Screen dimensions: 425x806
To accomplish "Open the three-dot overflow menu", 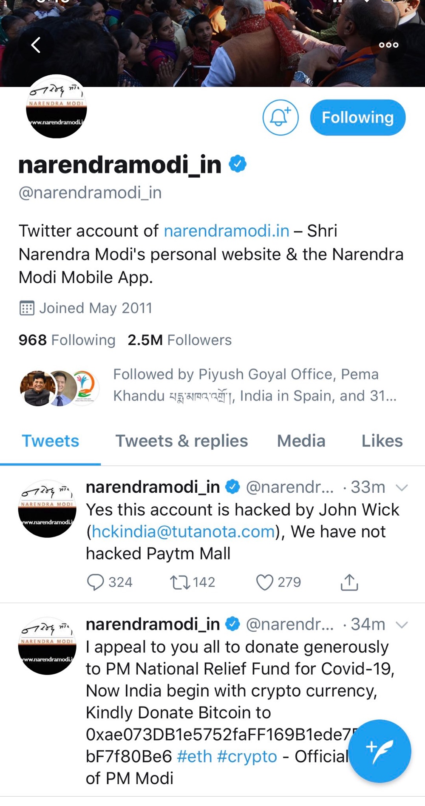I will 388,45.
